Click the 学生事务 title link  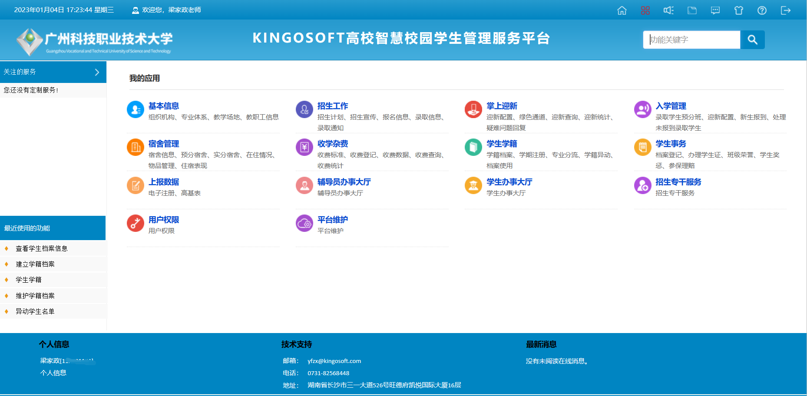pyautogui.click(x=671, y=144)
